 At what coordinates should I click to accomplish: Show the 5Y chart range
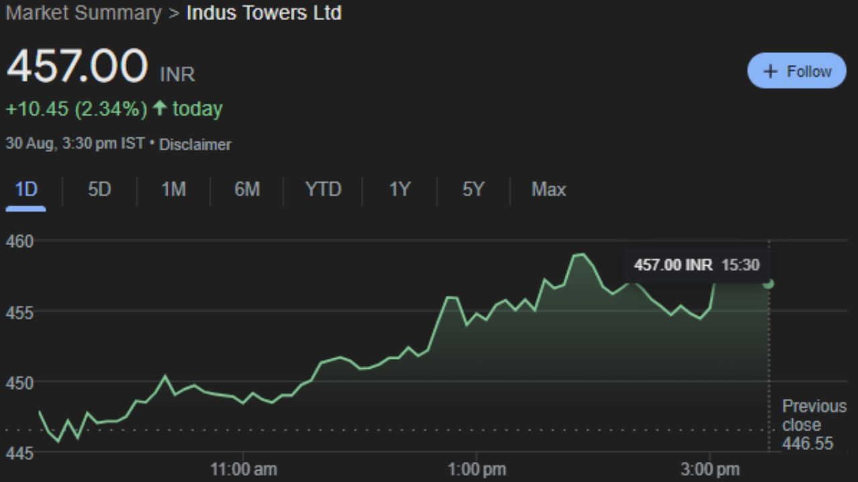473,189
